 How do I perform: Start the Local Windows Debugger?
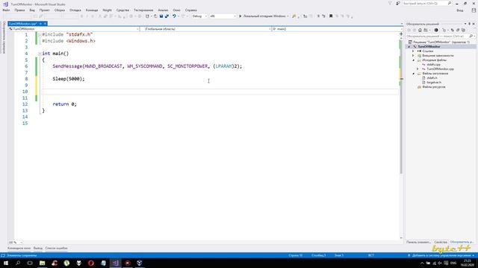pos(262,16)
